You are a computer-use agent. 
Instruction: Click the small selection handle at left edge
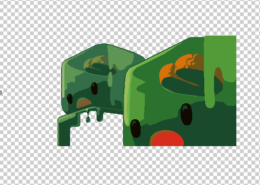[0, 92]
